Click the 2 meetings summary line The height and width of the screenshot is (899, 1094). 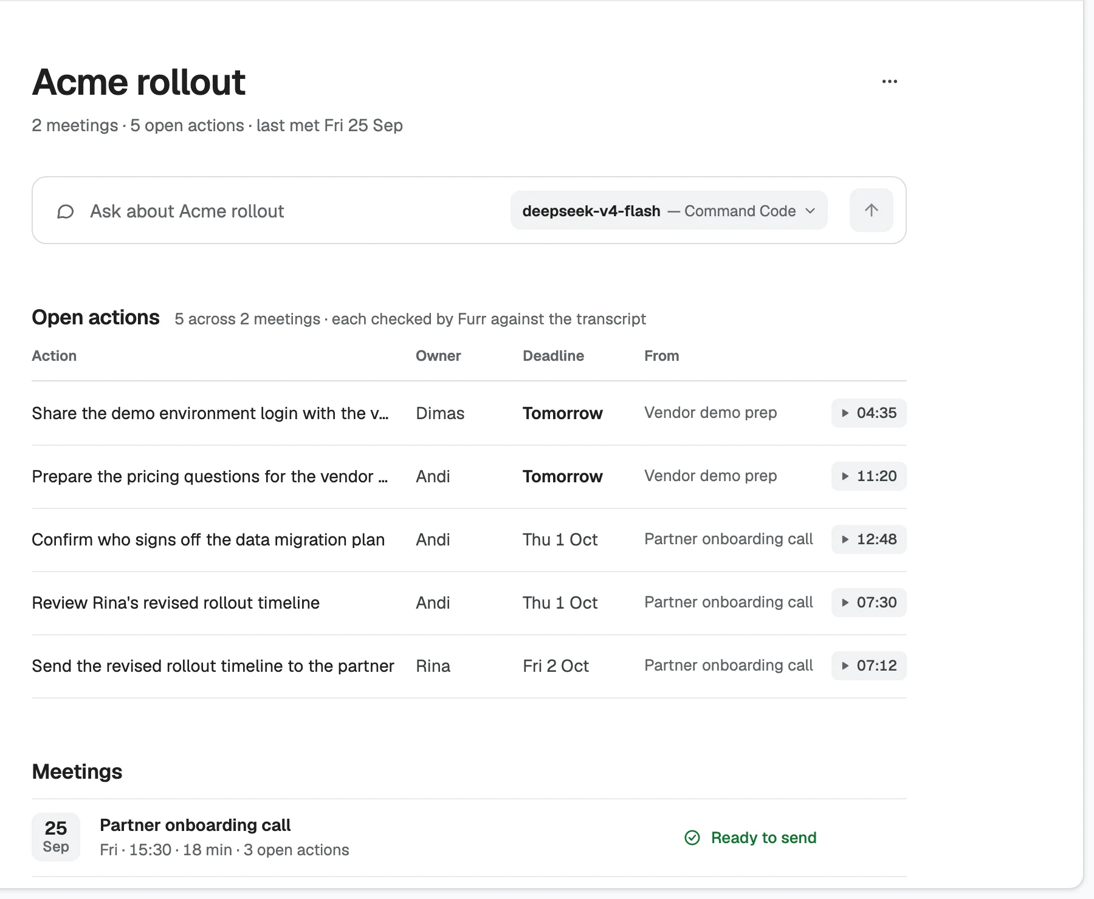[217, 125]
